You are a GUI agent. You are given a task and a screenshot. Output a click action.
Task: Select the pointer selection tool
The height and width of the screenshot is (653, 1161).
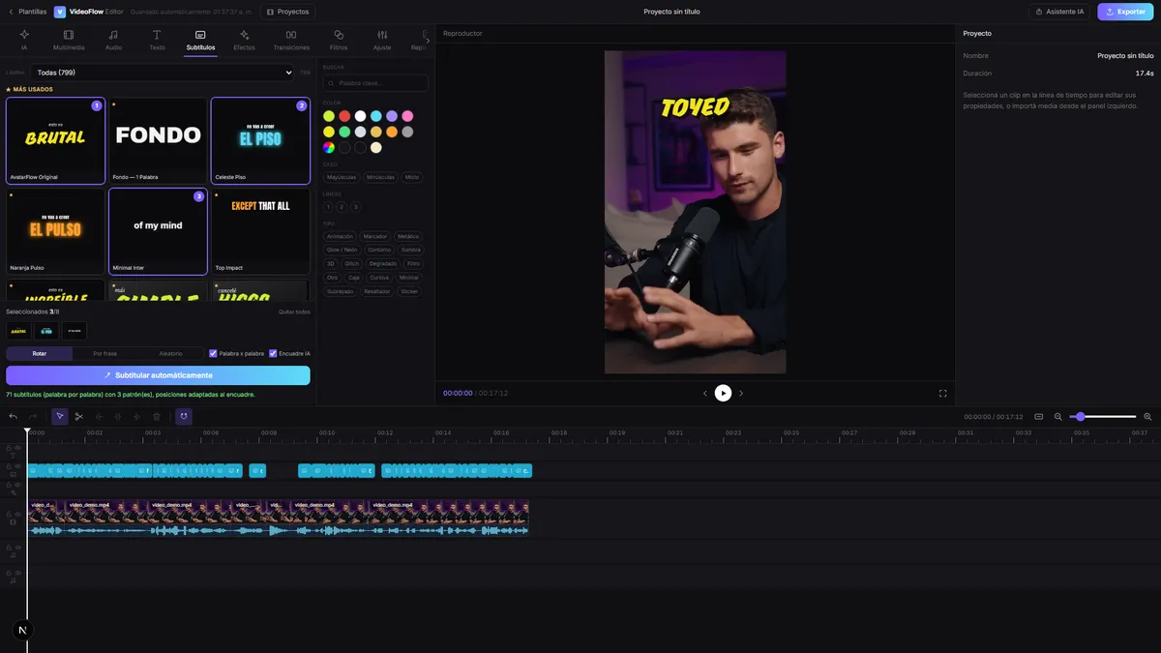click(x=60, y=416)
